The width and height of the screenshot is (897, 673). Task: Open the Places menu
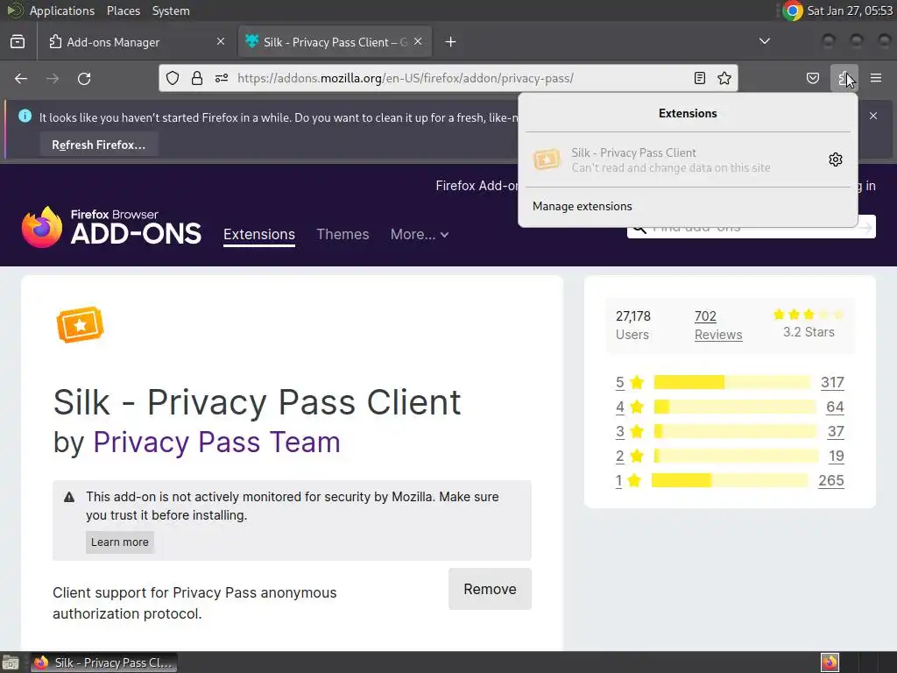click(x=123, y=11)
